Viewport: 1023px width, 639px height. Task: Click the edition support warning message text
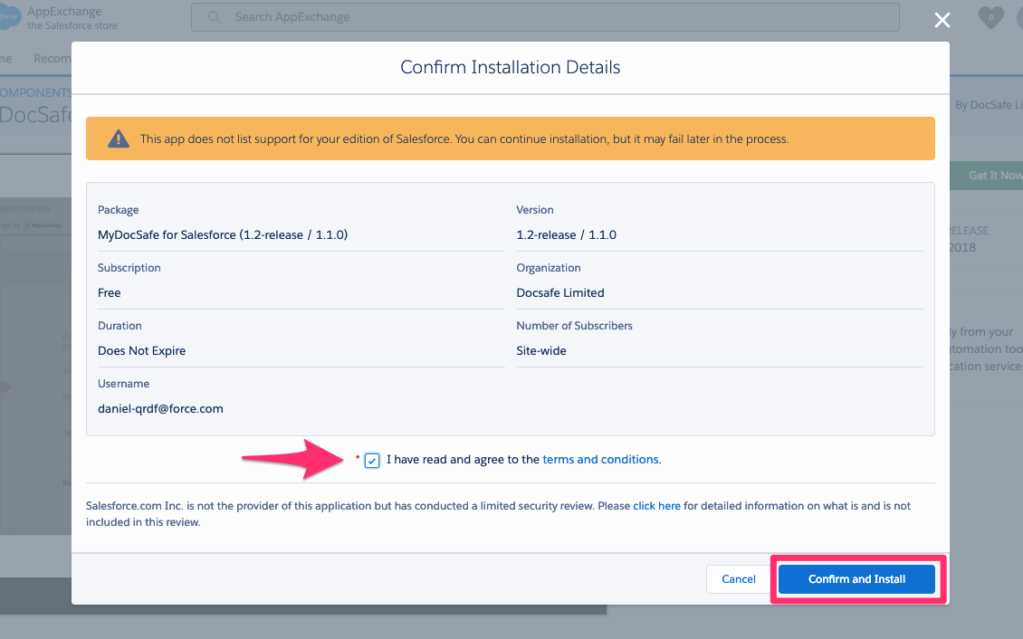tap(464, 138)
